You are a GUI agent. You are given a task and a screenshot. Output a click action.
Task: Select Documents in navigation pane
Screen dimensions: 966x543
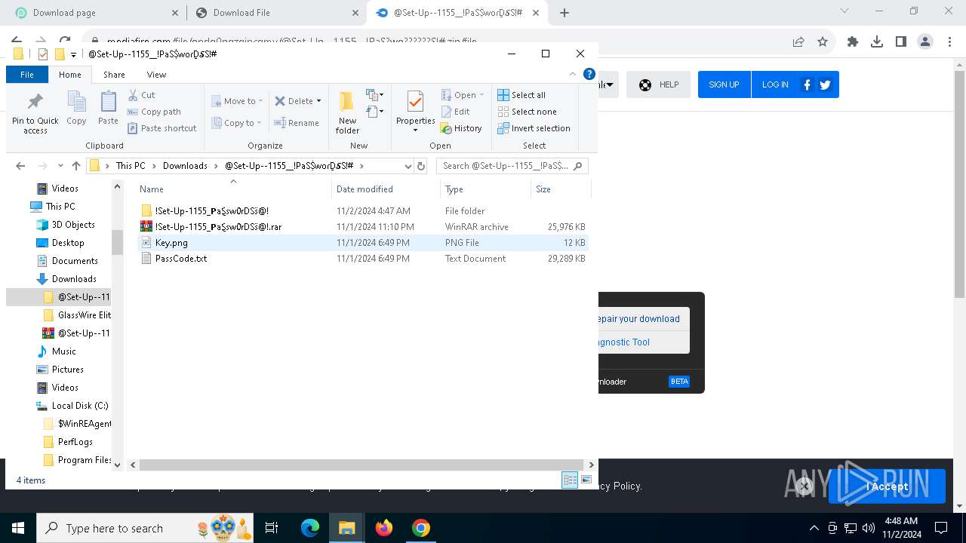pos(75,261)
